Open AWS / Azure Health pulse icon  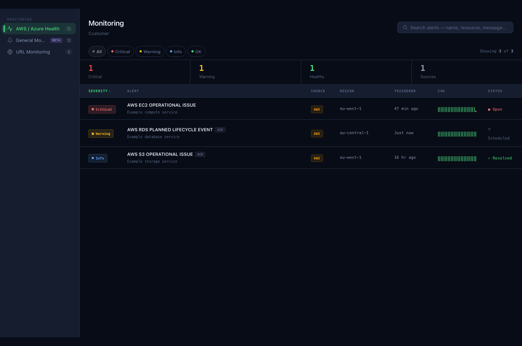[10, 29]
